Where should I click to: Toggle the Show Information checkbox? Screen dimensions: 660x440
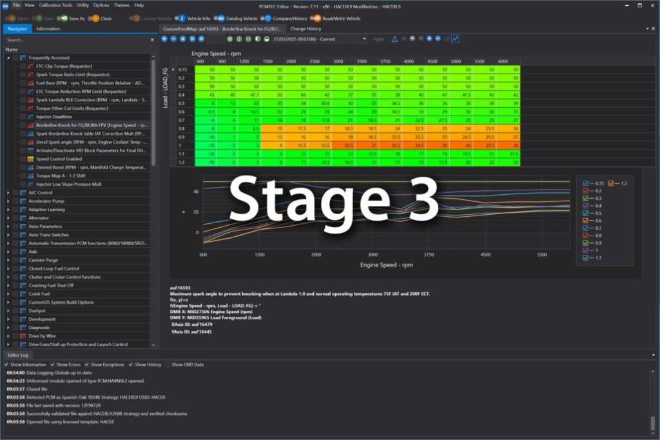coord(6,364)
